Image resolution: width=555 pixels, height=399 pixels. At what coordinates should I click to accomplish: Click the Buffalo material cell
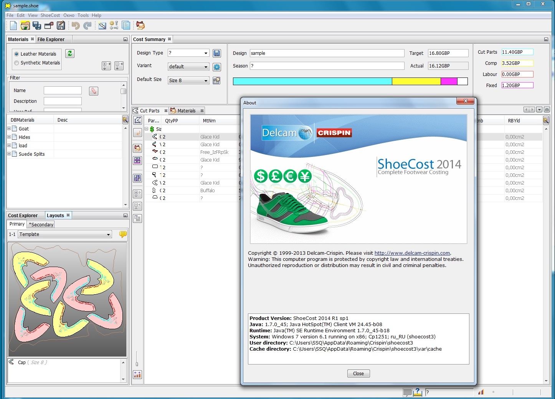click(x=219, y=190)
